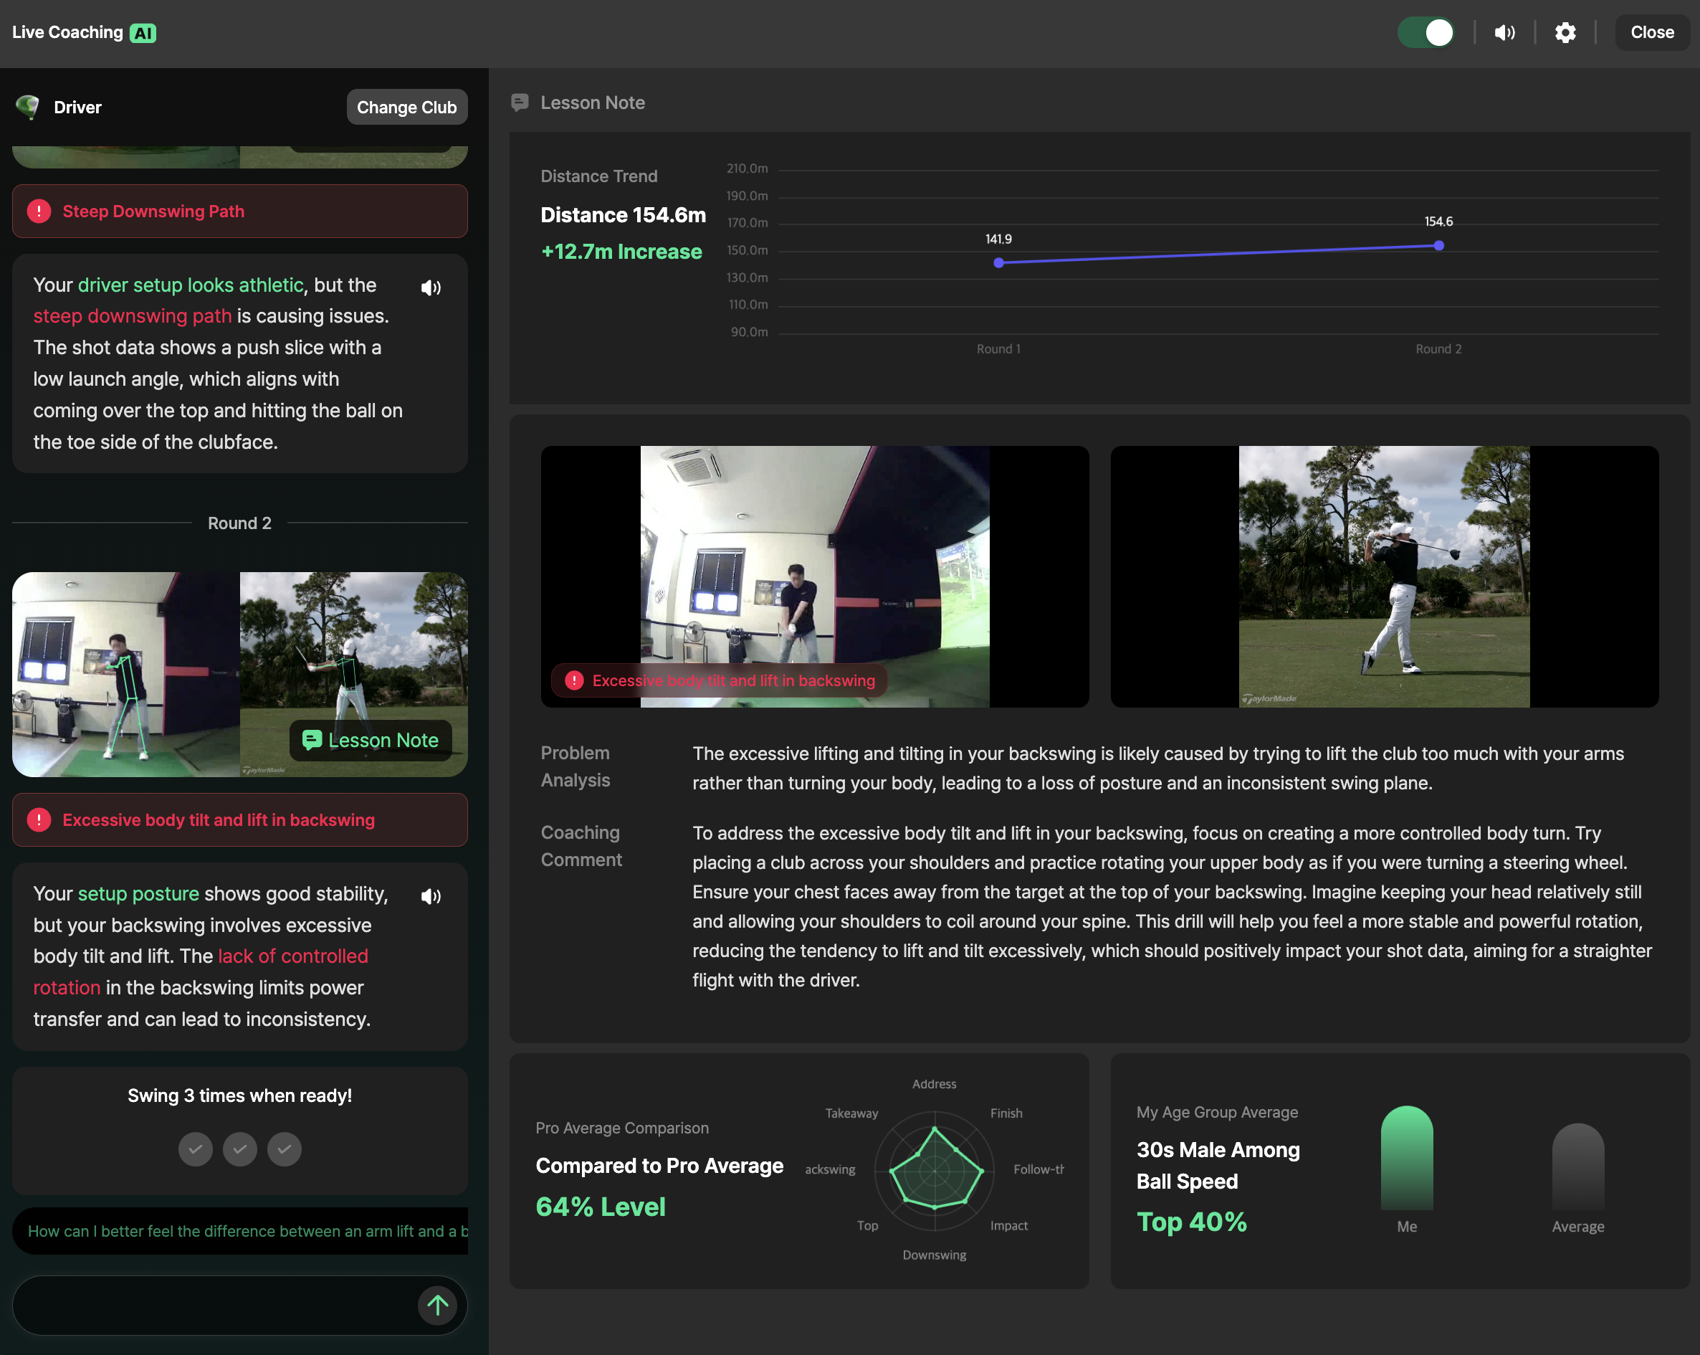Play audio for setup posture feedback
Image resolution: width=1700 pixels, height=1355 pixels.
tap(431, 896)
